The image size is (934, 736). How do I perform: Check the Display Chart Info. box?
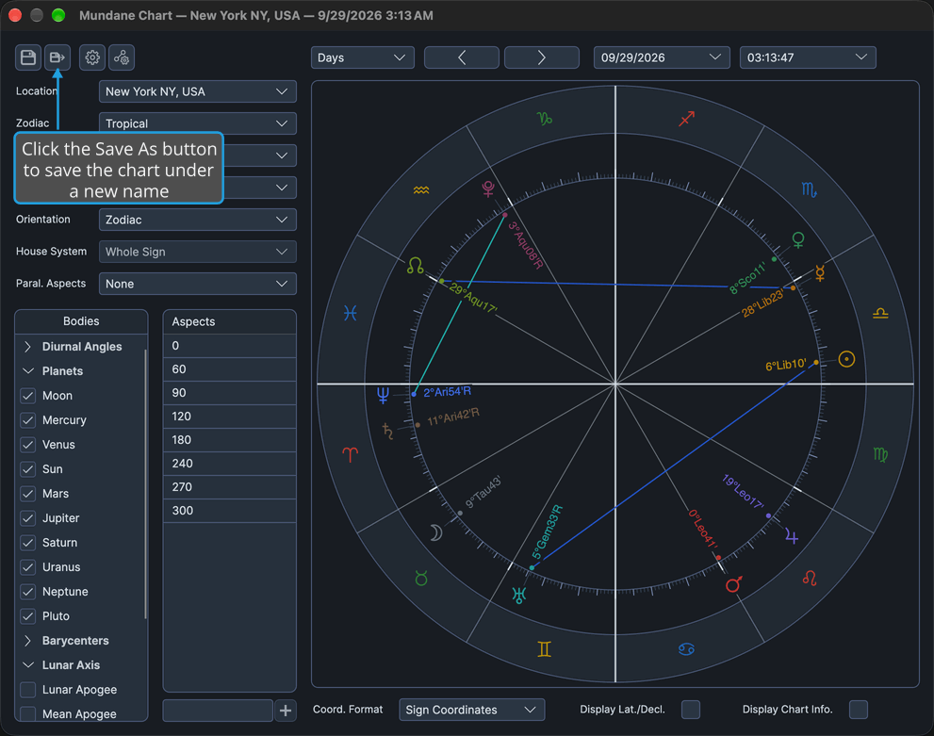point(859,710)
